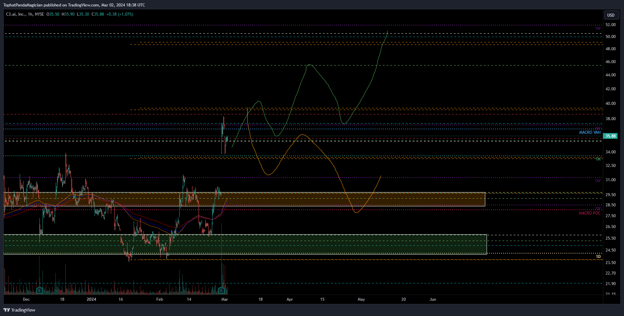Click the 1W label beside 31.00

[x=598, y=181]
